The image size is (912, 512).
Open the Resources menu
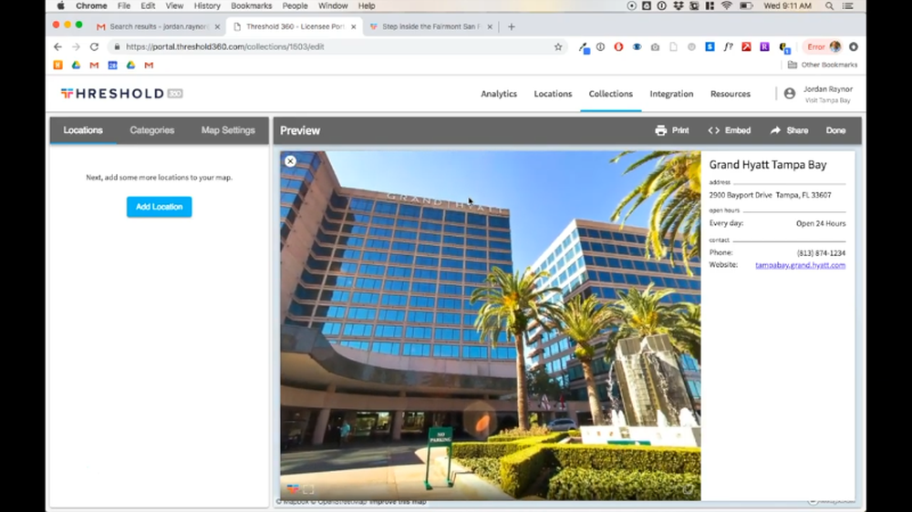pyautogui.click(x=730, y=94)
